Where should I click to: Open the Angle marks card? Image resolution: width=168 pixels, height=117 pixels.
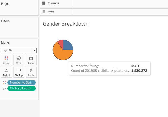coord(31,72)
